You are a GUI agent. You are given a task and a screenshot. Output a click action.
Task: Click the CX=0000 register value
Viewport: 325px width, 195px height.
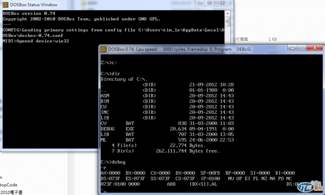click(x=160, y=173)
